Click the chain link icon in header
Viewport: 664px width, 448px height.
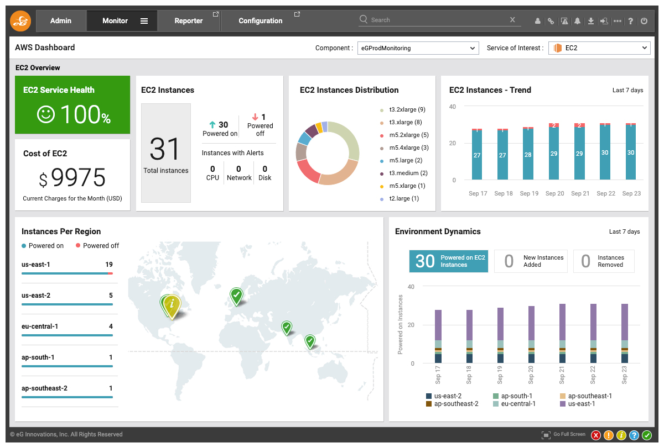tap(551, 21)
